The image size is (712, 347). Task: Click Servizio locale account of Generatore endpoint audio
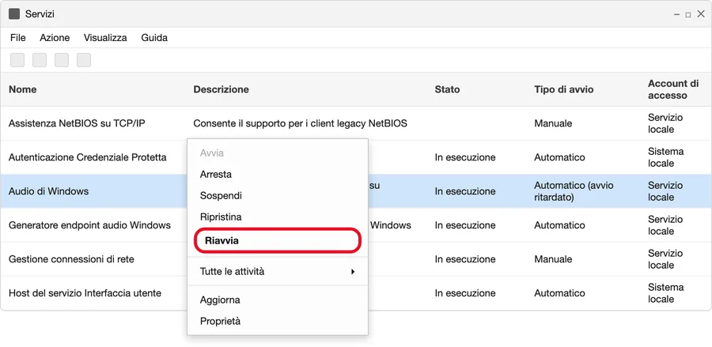point(665,225)
